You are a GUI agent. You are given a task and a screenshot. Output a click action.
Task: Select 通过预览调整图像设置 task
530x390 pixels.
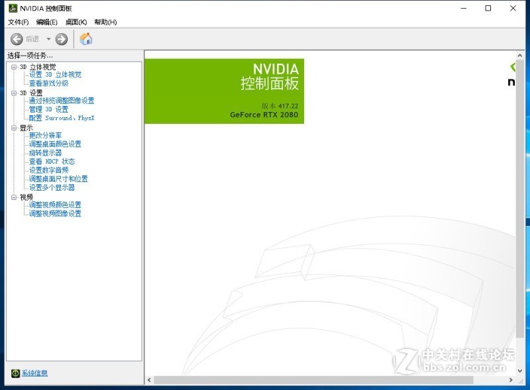coord(62,101)
